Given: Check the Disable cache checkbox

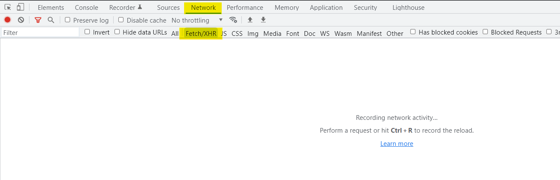Looking at the screenshot, I should coord(121,20).
